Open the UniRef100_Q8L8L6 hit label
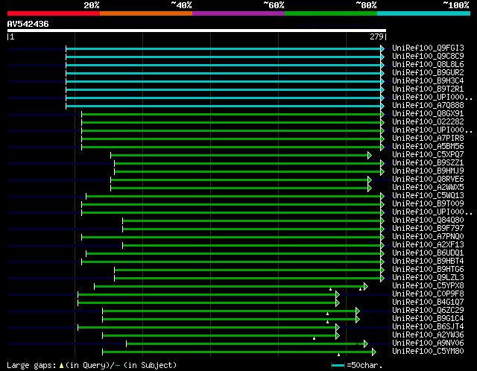Viewport: 477px width, 371px height. [428, 65]
